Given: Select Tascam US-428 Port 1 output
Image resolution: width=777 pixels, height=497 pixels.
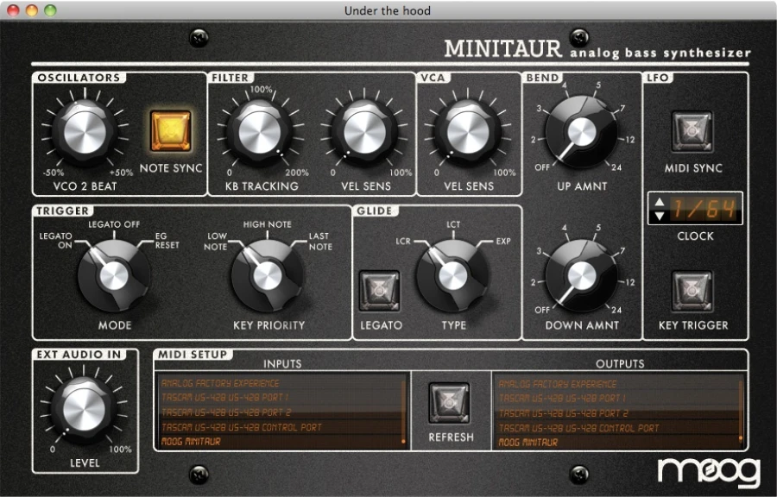Looking at the screenshot, I should (x=618, y=398).
